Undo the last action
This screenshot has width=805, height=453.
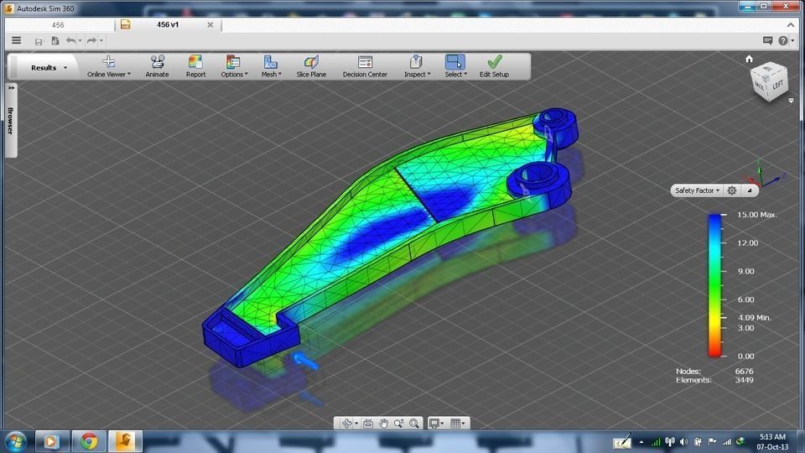pos(70,40)
